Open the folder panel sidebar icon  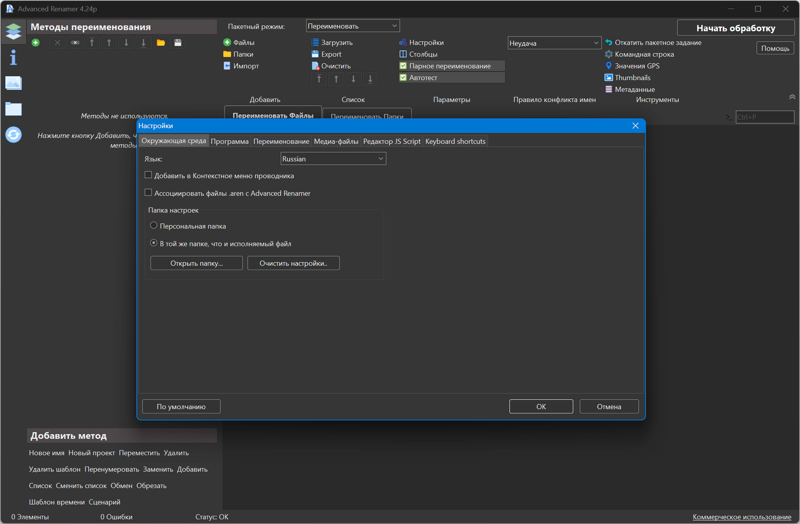click(13, 109)
